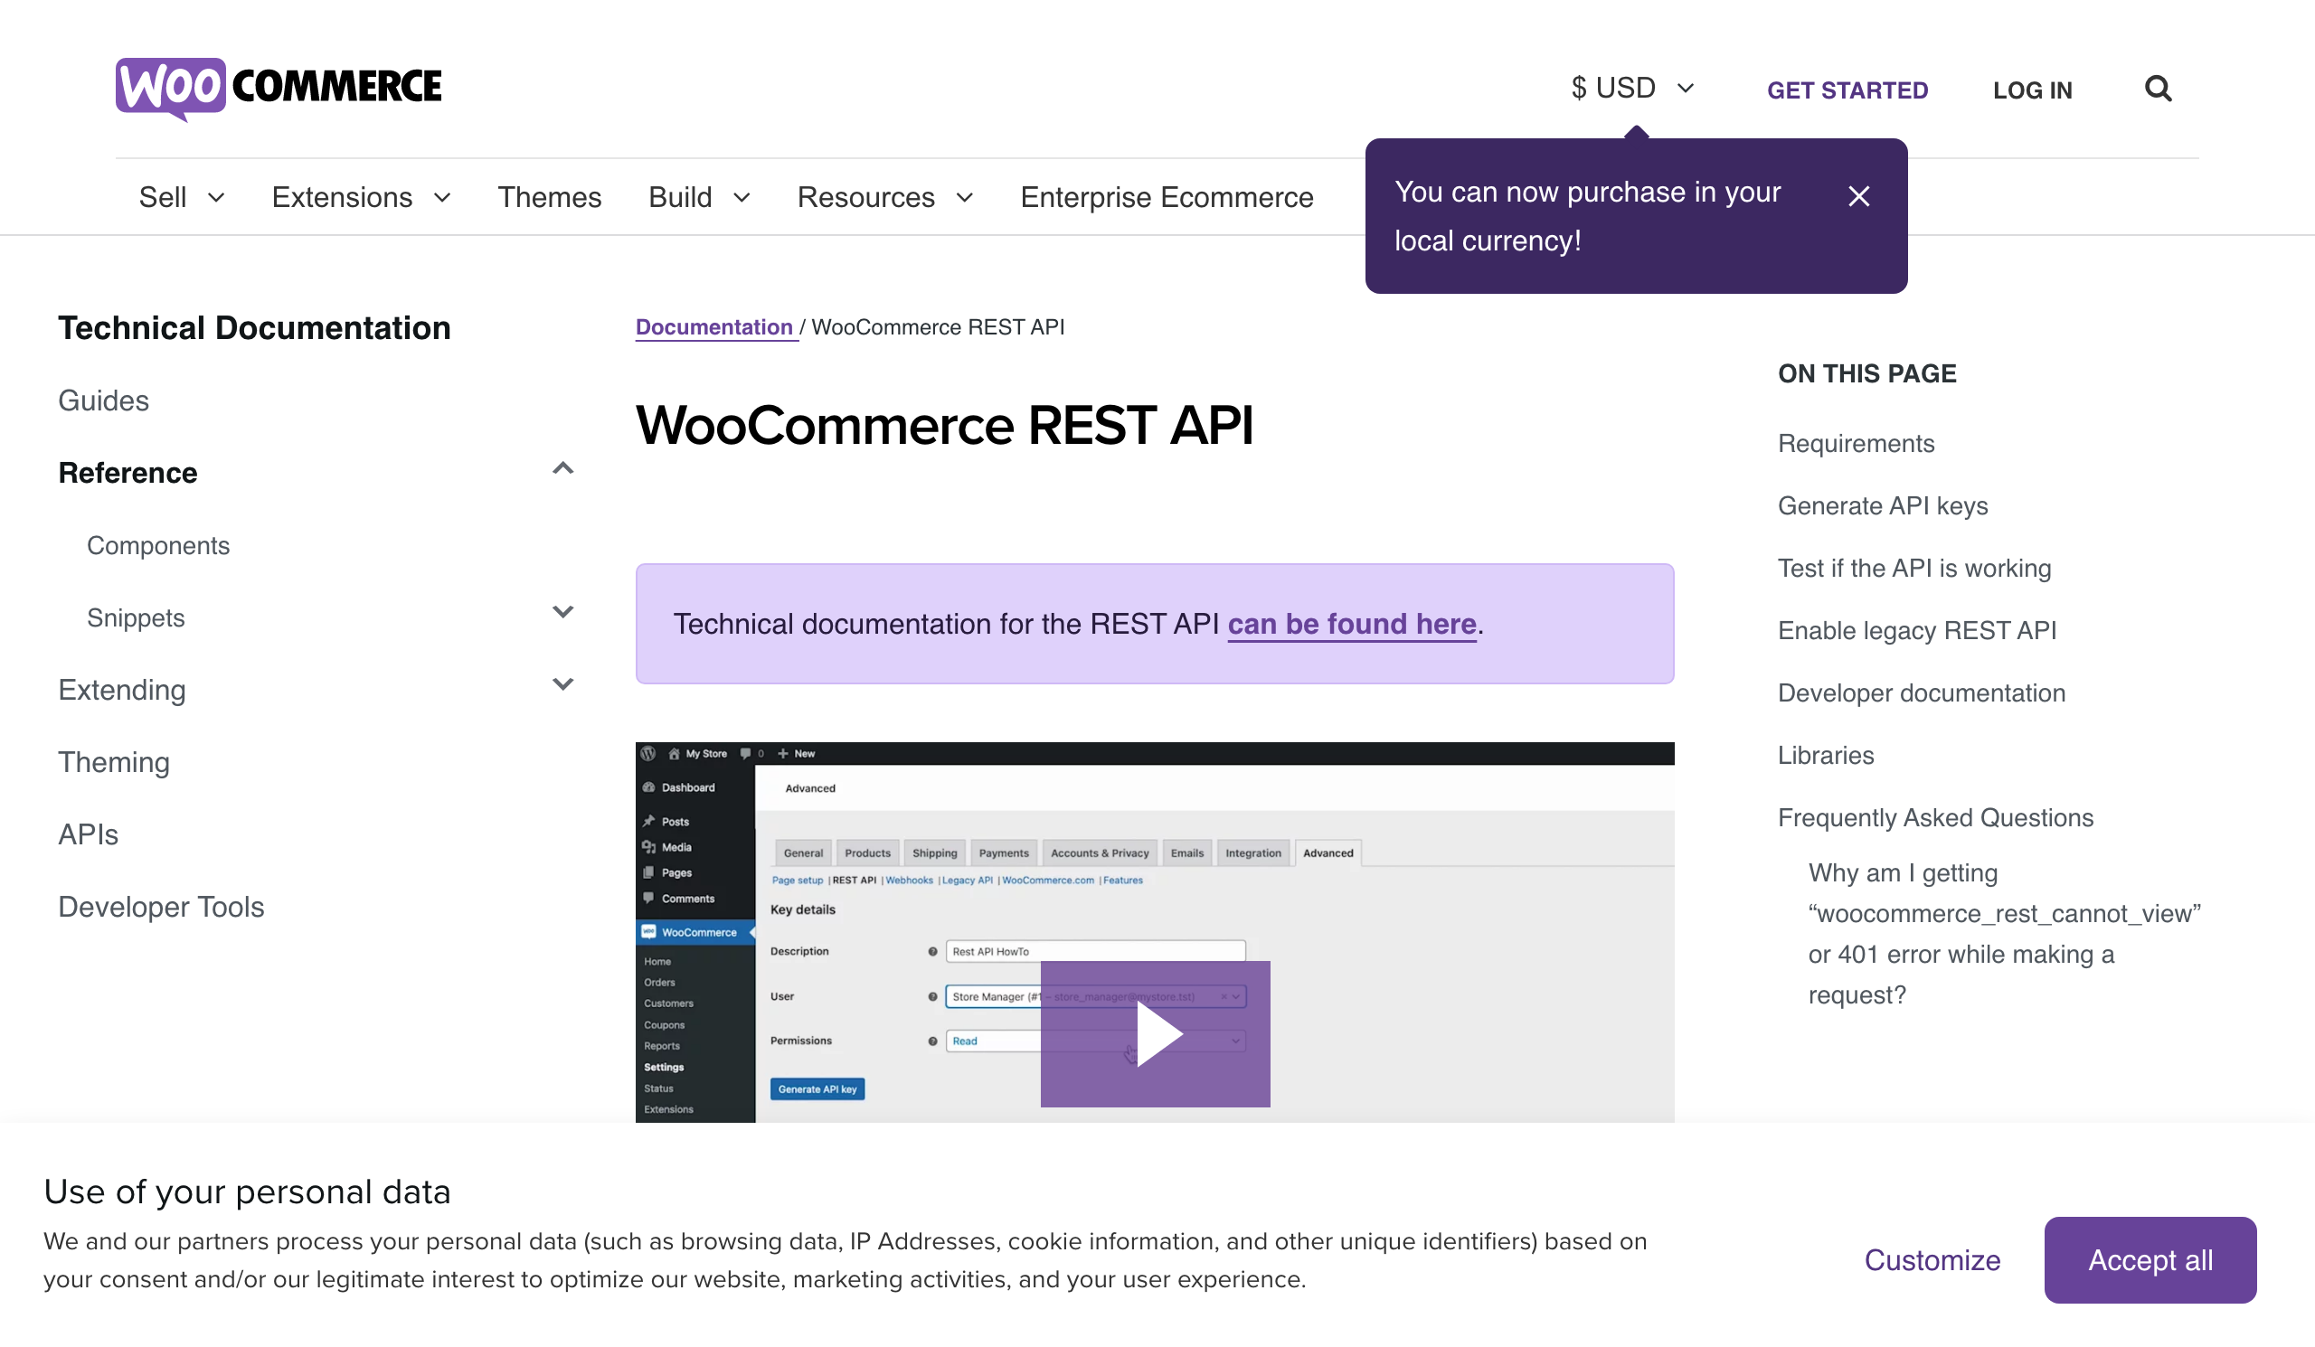Accept all cookies

[2150, 1260]
